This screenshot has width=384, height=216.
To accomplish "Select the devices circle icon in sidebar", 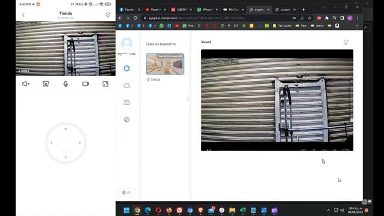I will tap(127, 68).
